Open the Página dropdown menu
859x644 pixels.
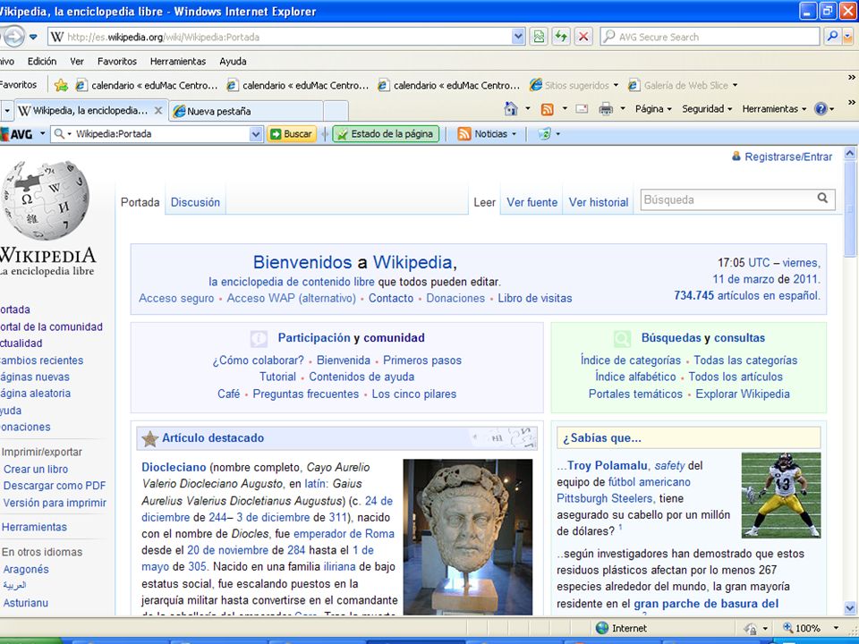pyautogui.click(x=653, y=109)
